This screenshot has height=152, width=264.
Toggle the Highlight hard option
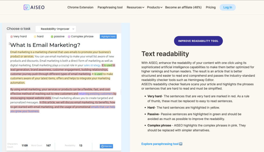[x=108, y=36]
